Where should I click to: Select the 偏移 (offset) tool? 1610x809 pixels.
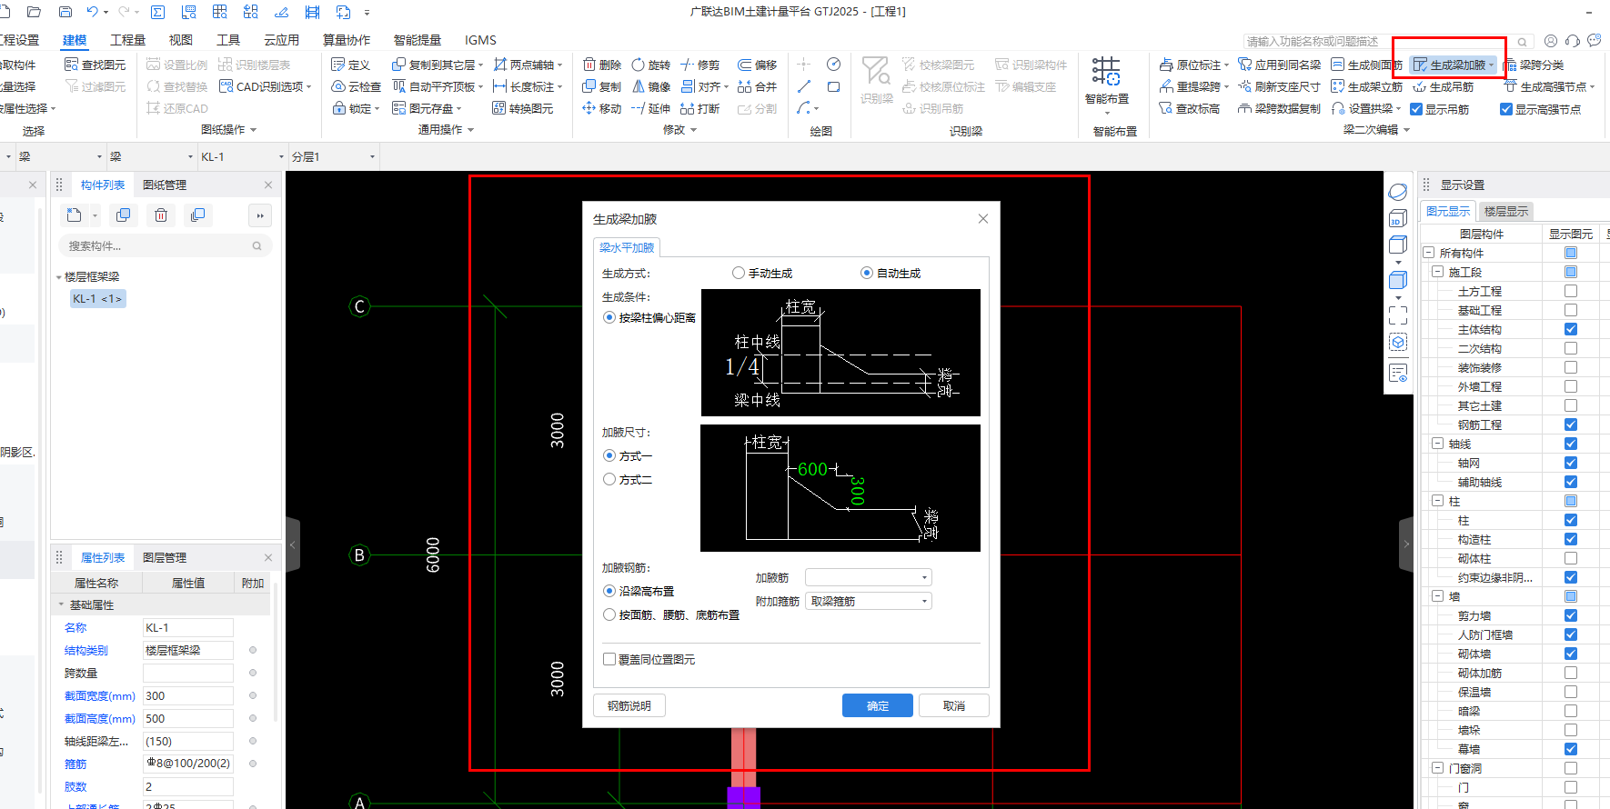[x=757, y=65]
